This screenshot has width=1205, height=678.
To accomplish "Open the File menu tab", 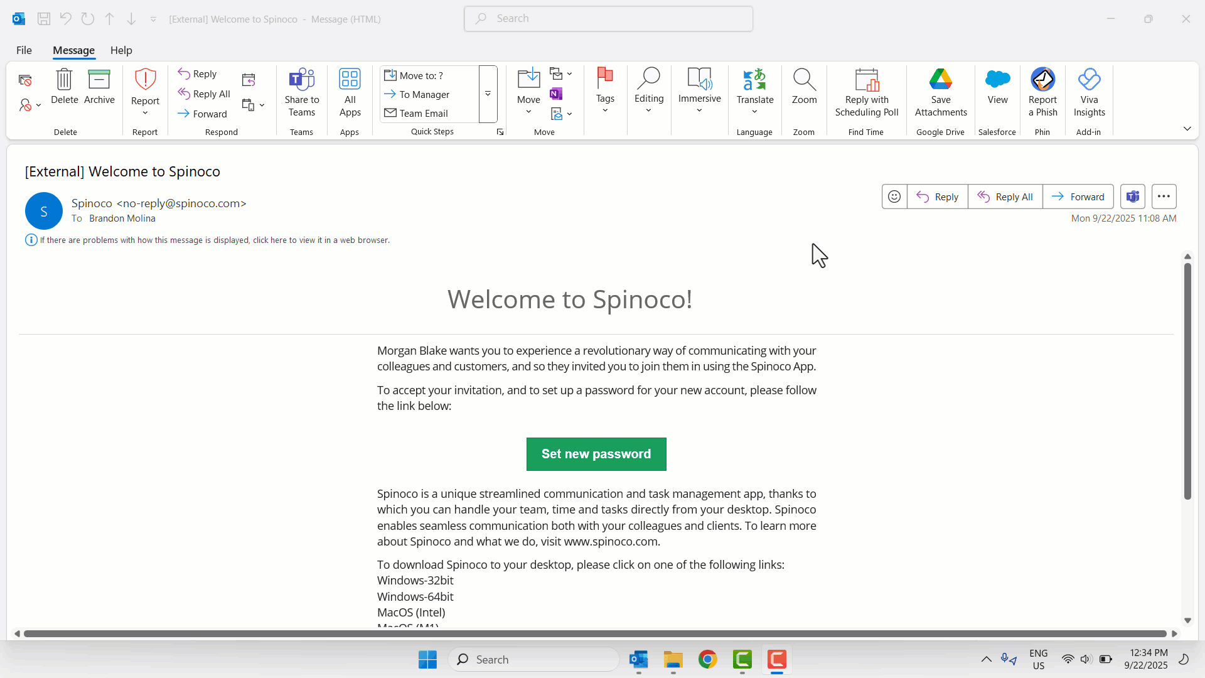I will tap(24, 50).
